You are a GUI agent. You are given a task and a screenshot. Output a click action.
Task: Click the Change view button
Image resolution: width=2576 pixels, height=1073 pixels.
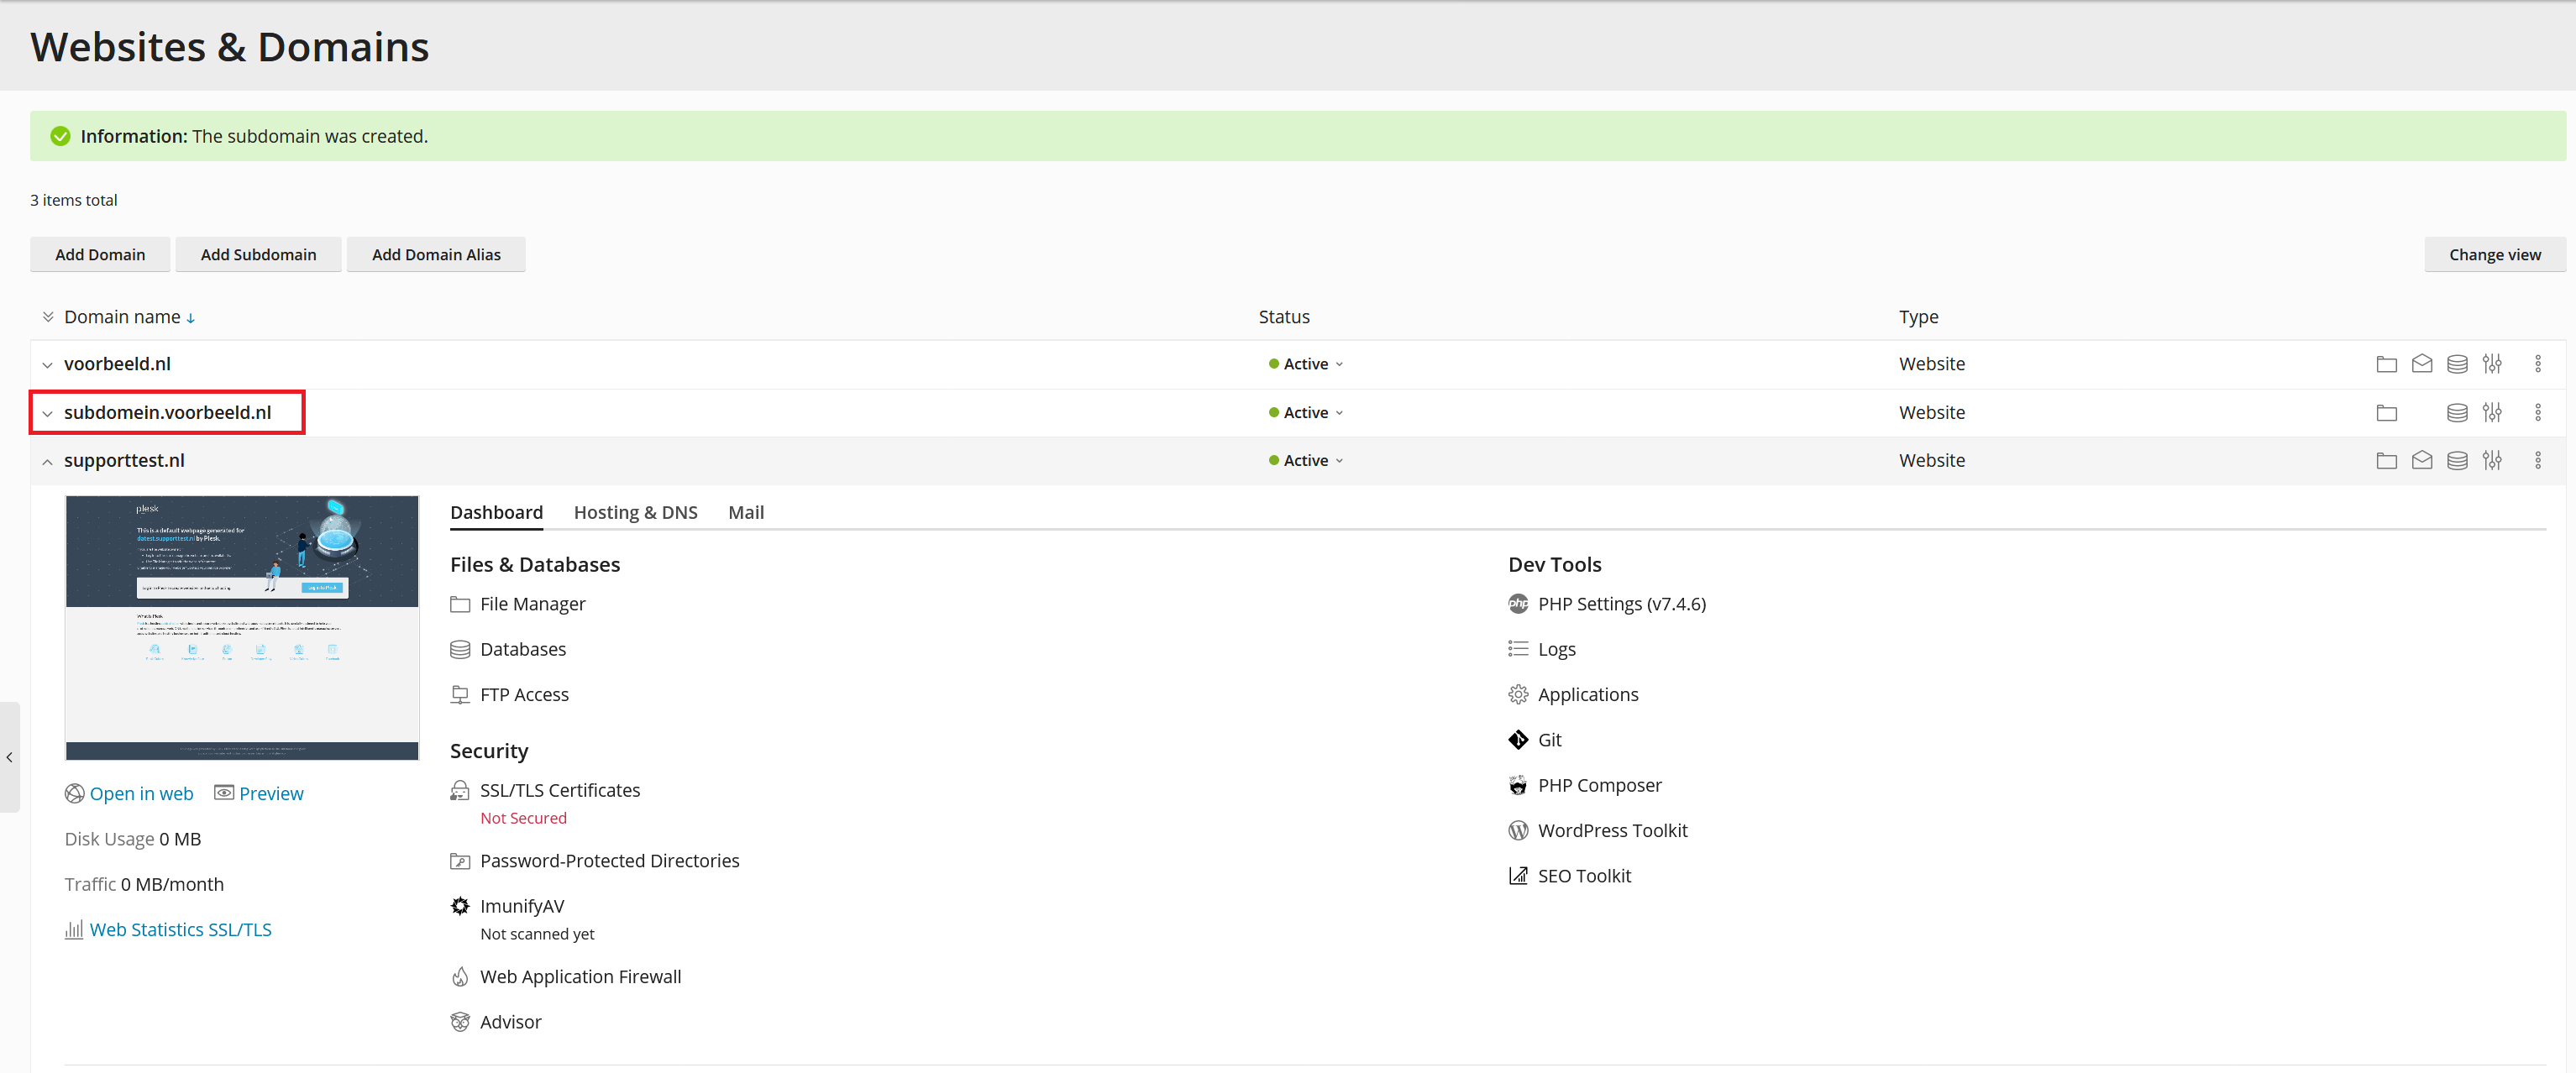(2494, 255)
